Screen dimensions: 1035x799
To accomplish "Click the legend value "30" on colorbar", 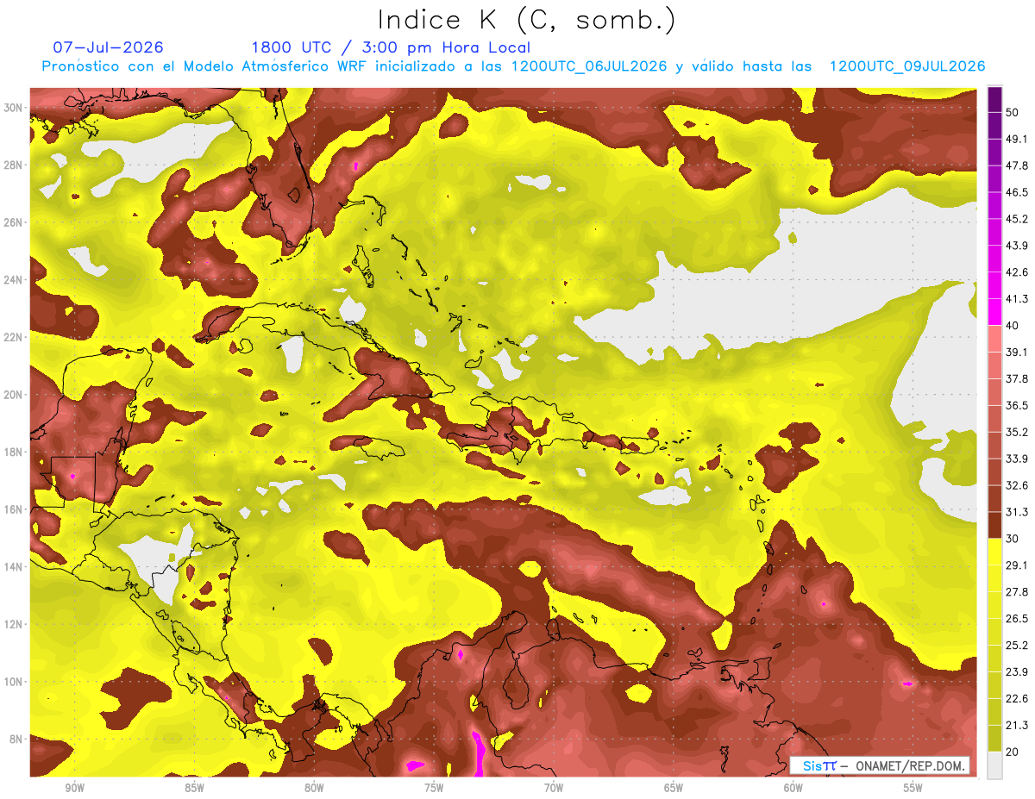I will coord(1012,539).
